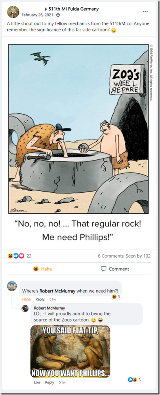Open the post reactions summary showing 22

19,256
